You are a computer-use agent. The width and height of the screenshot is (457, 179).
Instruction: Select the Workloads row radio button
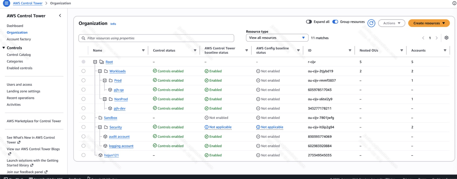pos(84,71)
